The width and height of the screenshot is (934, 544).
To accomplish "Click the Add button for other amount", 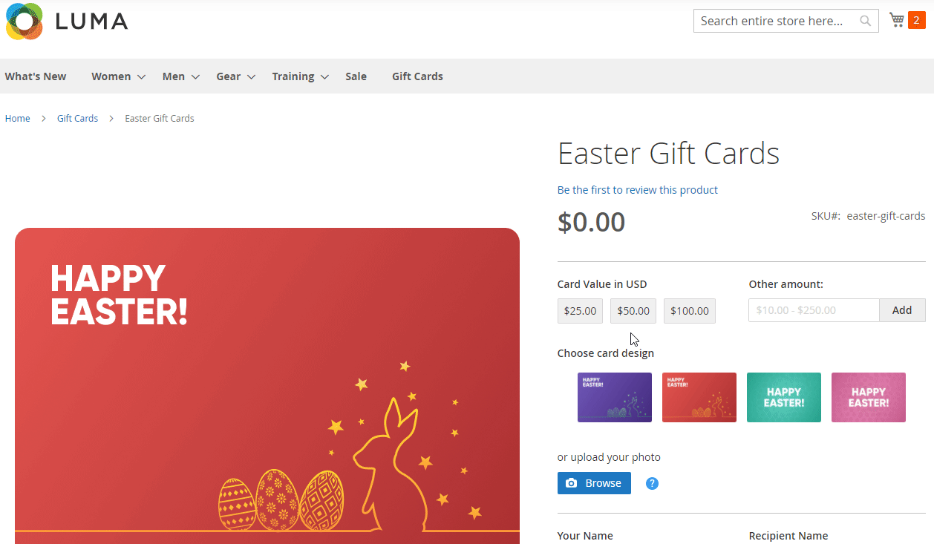I will 902,310.
